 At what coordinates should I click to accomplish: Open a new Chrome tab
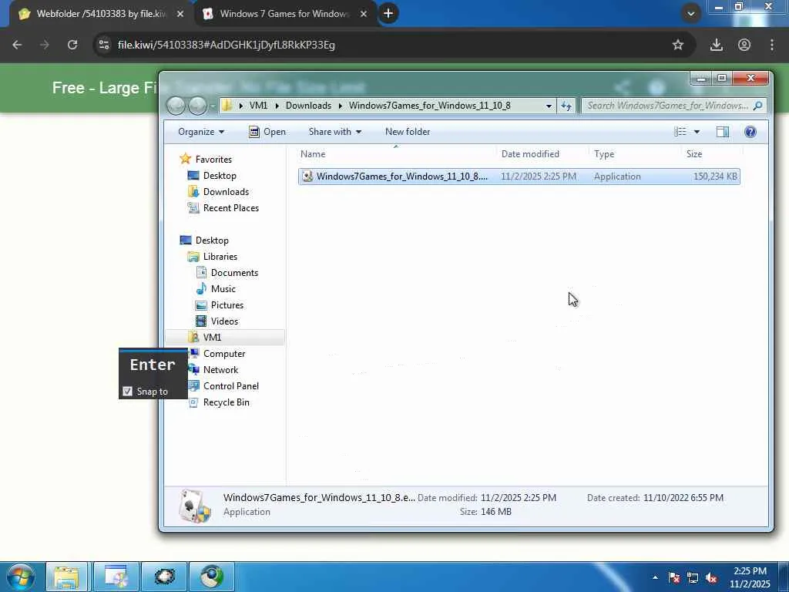[x=388, y=14]
